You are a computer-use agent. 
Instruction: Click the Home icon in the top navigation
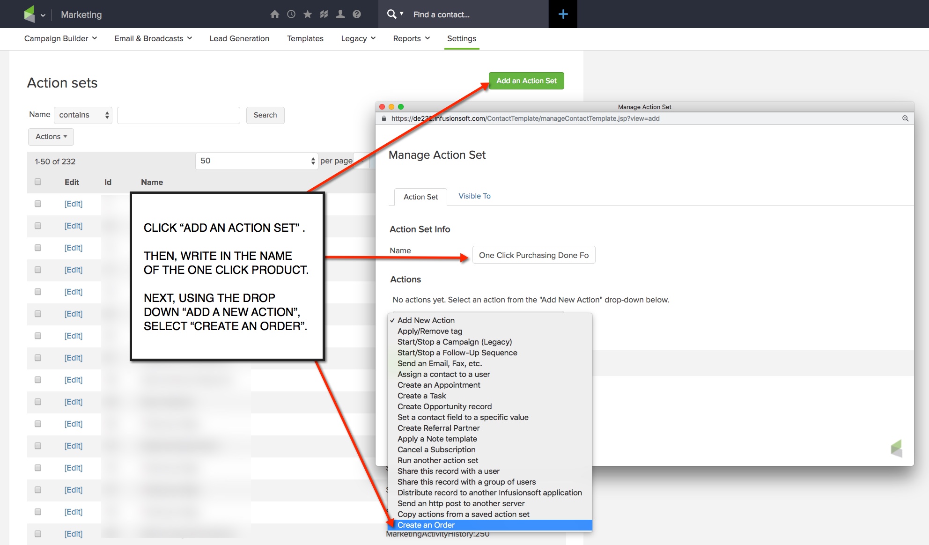[x=275, y=14]
